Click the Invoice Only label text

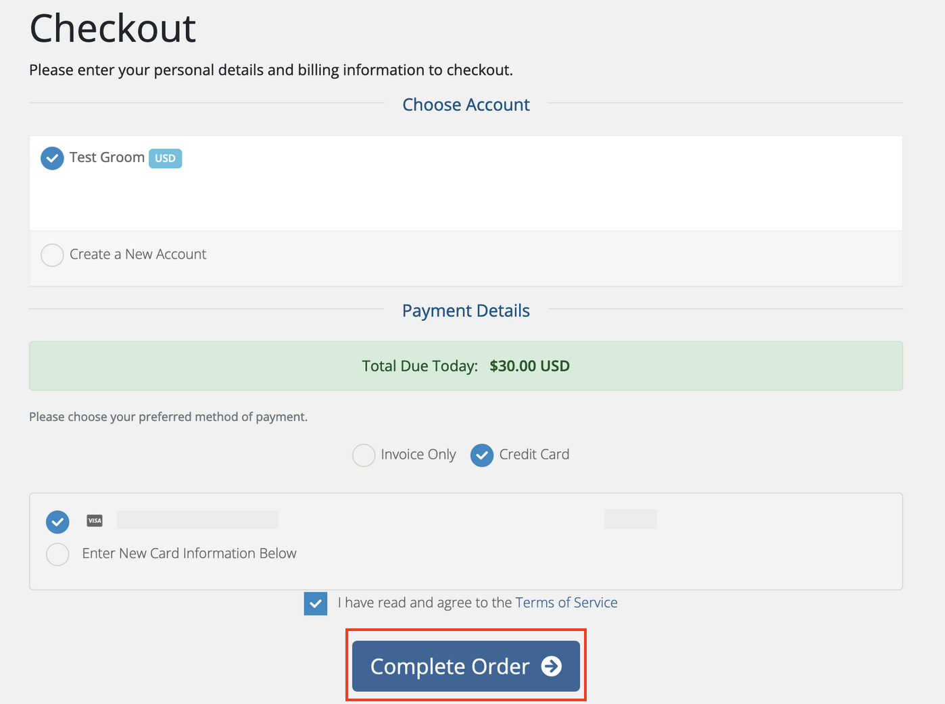coord(418,455)
